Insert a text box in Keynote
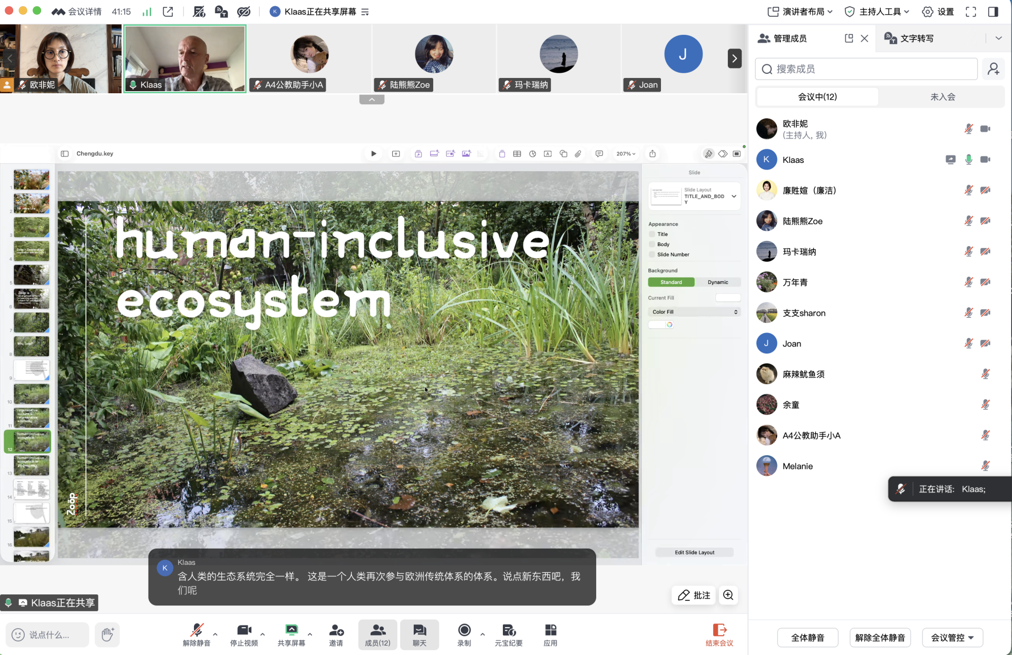1012x655 pixels. coord(548,154)
